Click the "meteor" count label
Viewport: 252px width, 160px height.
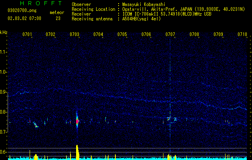coord(57,12)
